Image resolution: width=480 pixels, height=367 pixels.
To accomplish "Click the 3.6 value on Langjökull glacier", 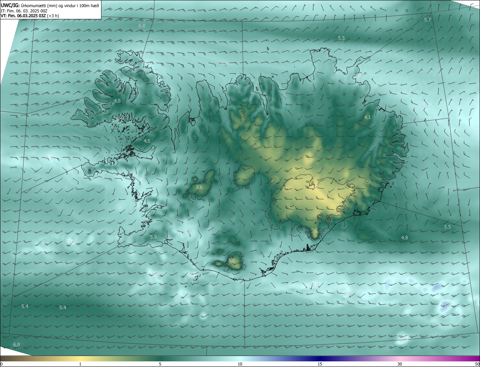I will (199, 187).
